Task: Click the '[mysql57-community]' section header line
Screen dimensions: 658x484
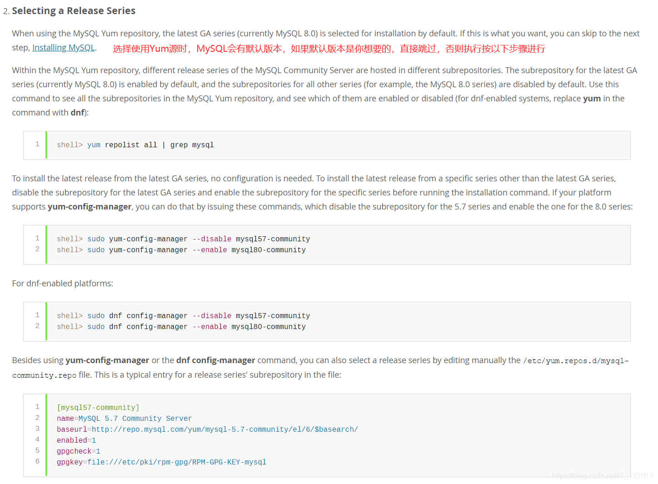Action: (98, 408)
